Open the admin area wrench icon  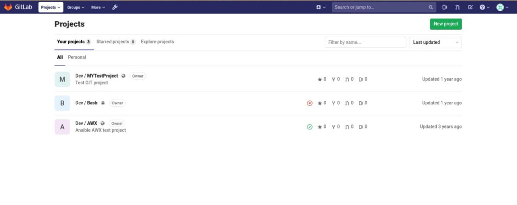115,7
